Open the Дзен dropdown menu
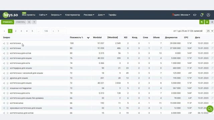This screenshot has width=214, height=120. (101, 15)
